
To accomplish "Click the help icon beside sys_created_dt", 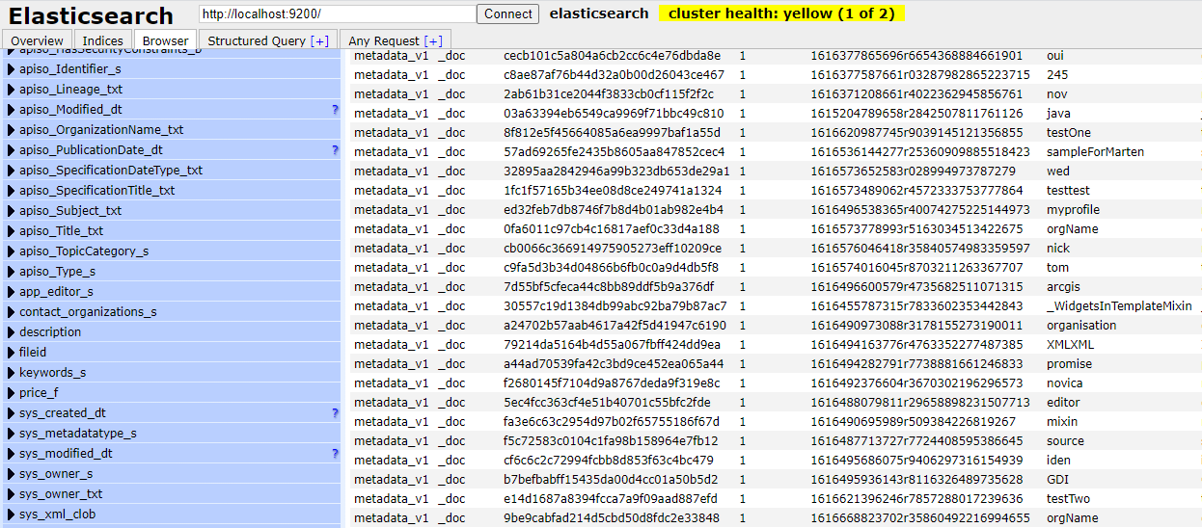I will pos(335,413).
